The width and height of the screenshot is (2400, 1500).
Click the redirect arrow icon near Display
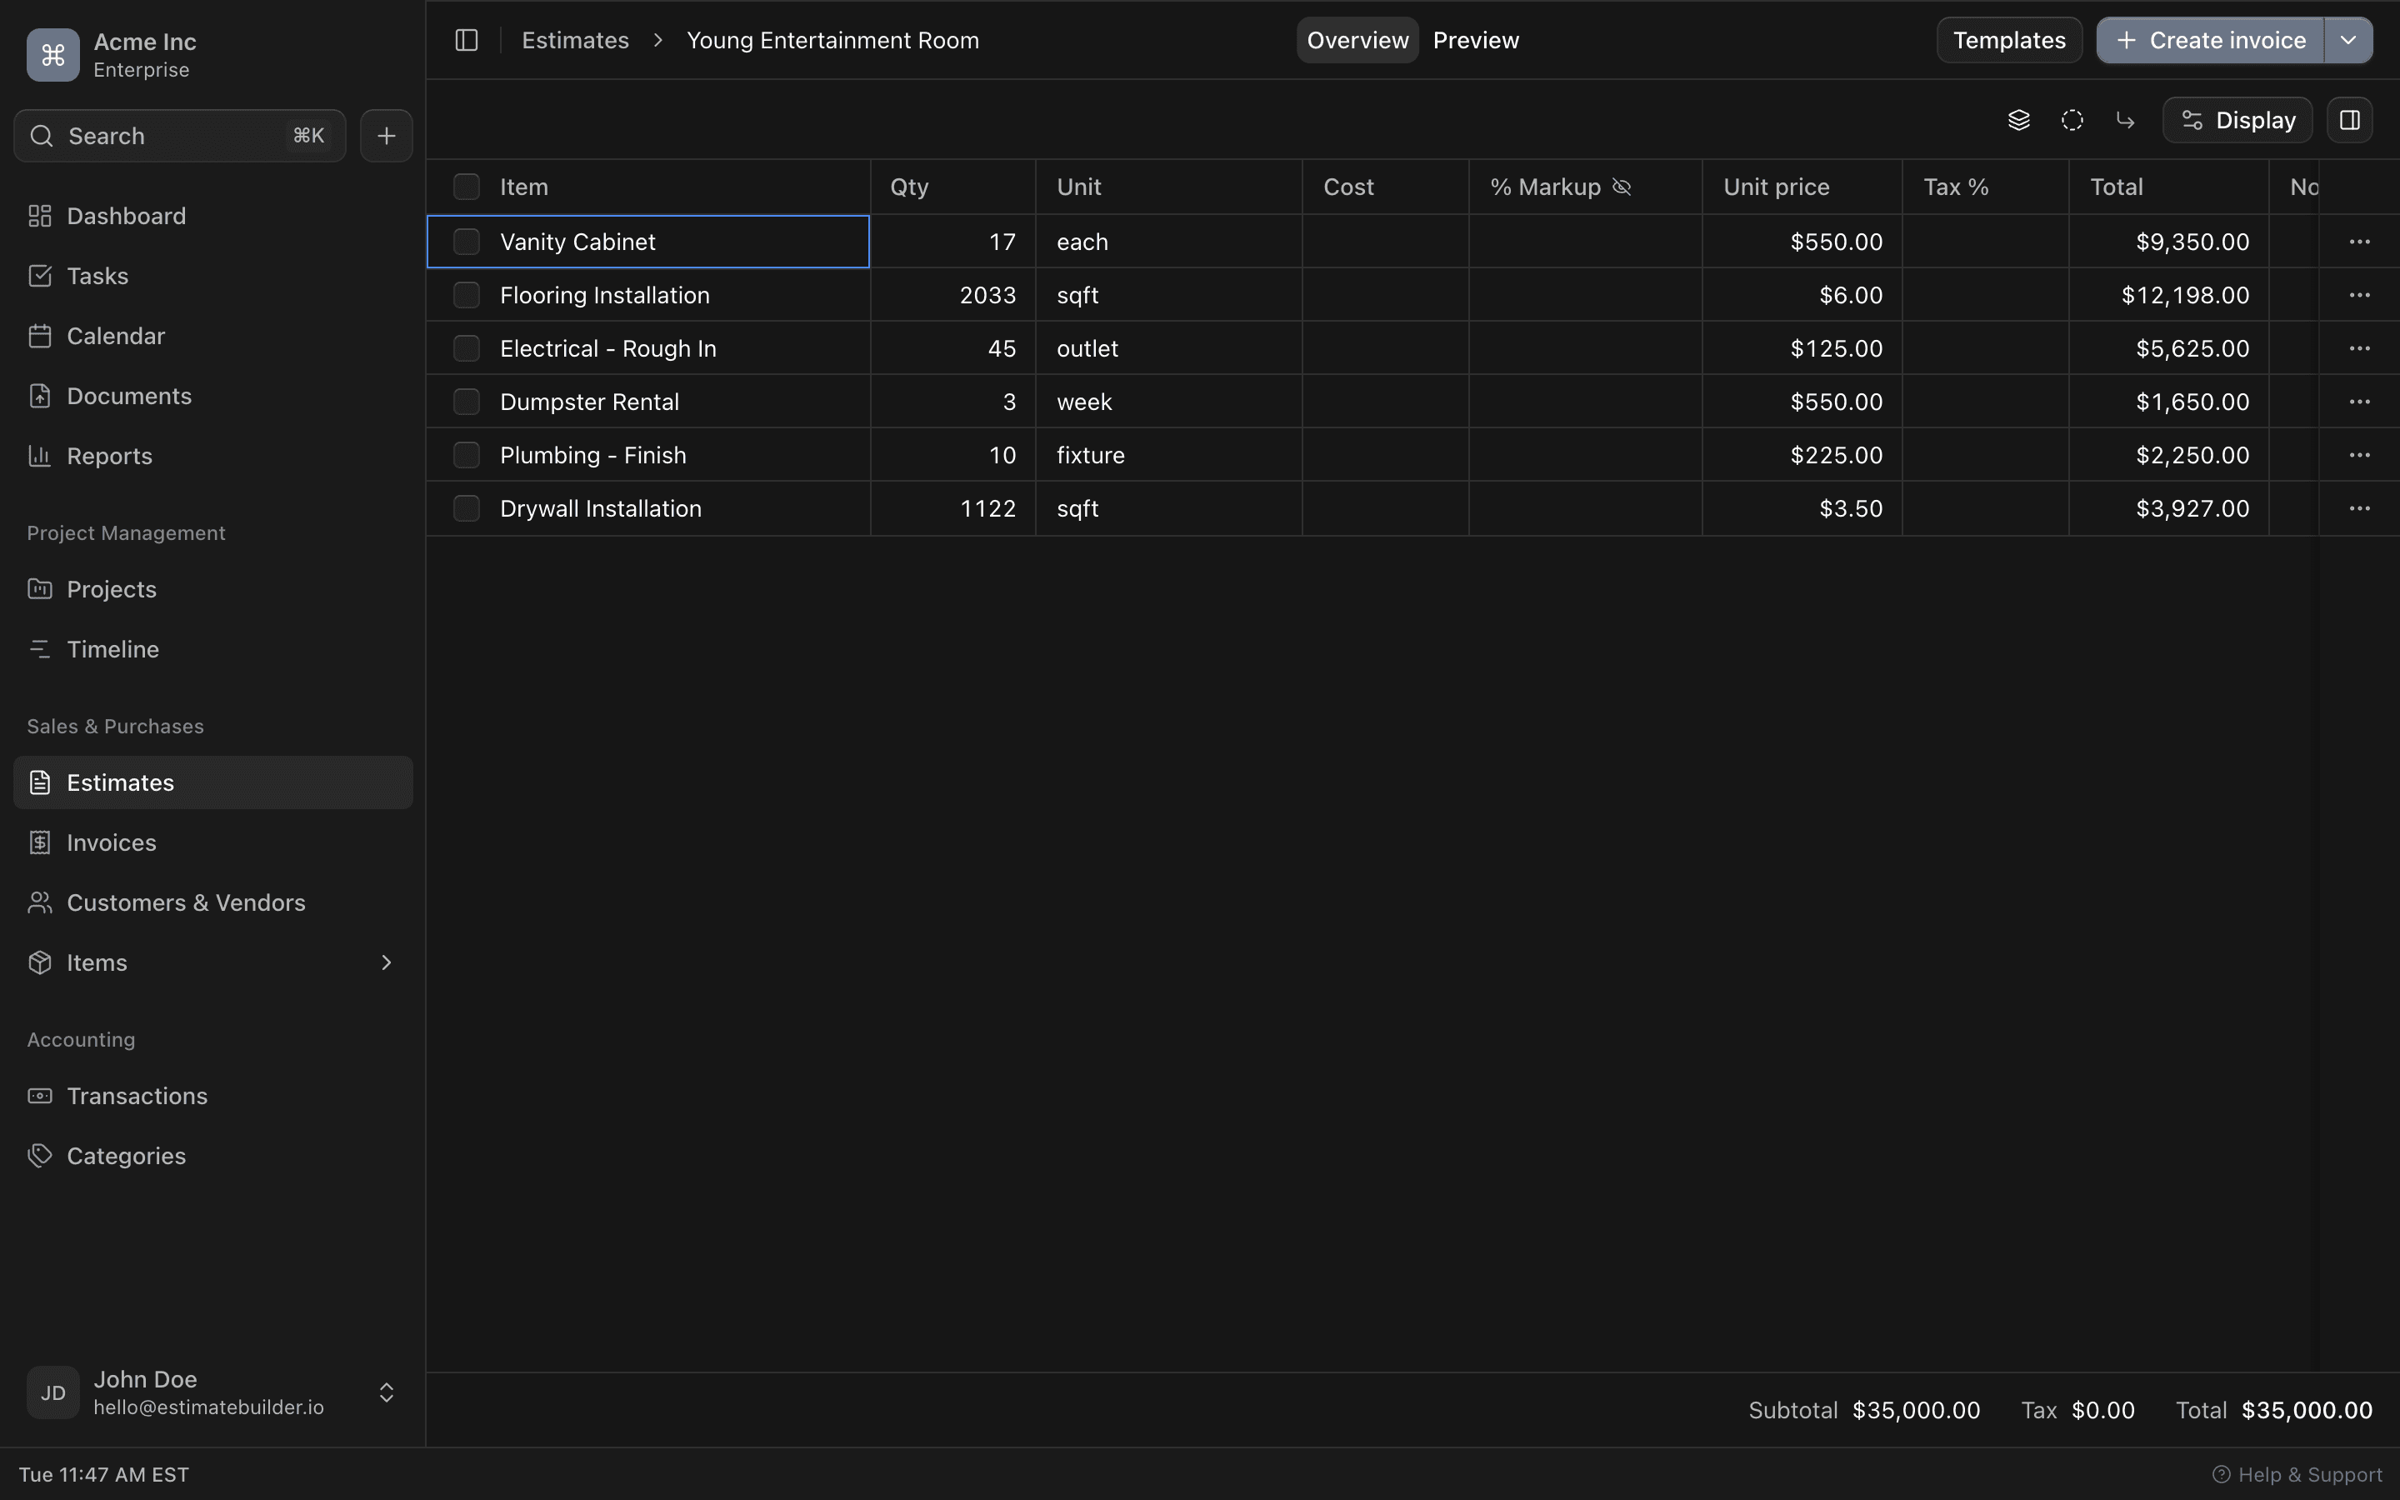(x=2125, y=119)
